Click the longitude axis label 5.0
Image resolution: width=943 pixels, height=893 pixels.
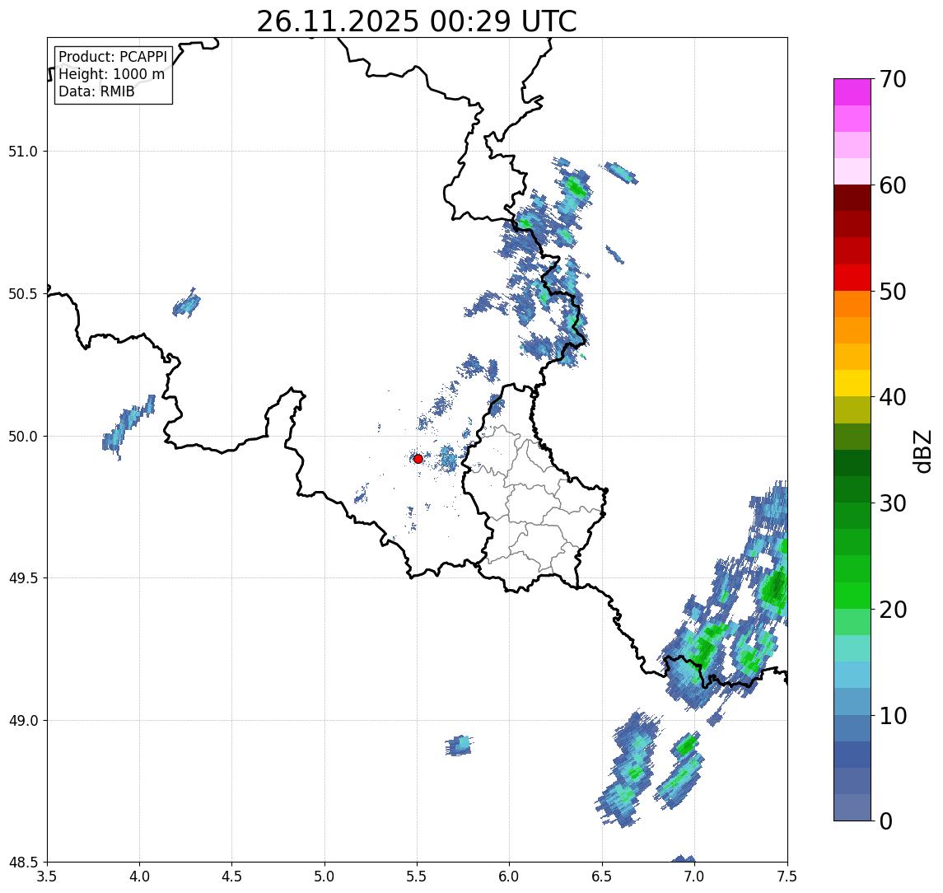[324, 876]
